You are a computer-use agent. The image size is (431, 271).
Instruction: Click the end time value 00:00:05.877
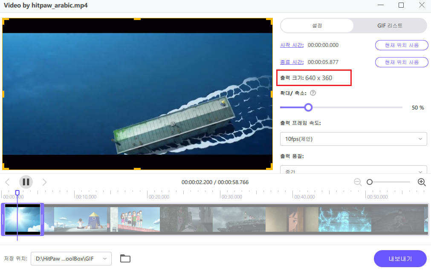coord(323,62)
